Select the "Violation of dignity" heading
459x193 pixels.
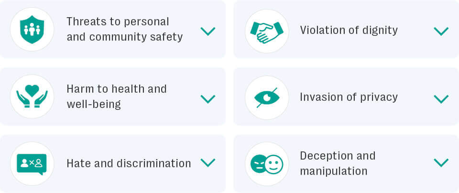349,30
